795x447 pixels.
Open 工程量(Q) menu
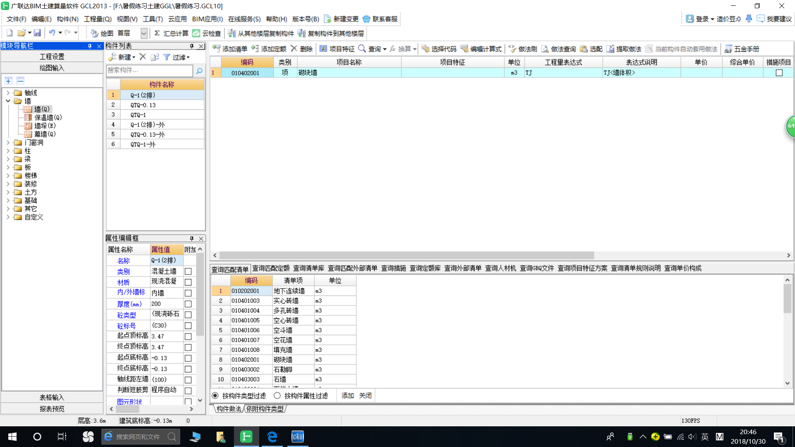pos(98,19)
